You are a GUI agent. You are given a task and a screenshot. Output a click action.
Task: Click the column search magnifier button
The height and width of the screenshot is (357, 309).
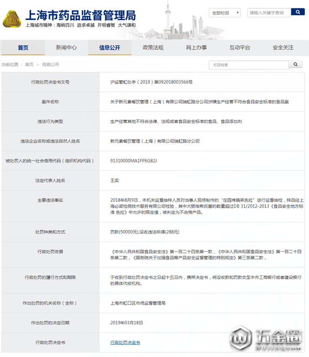[295, 64]
